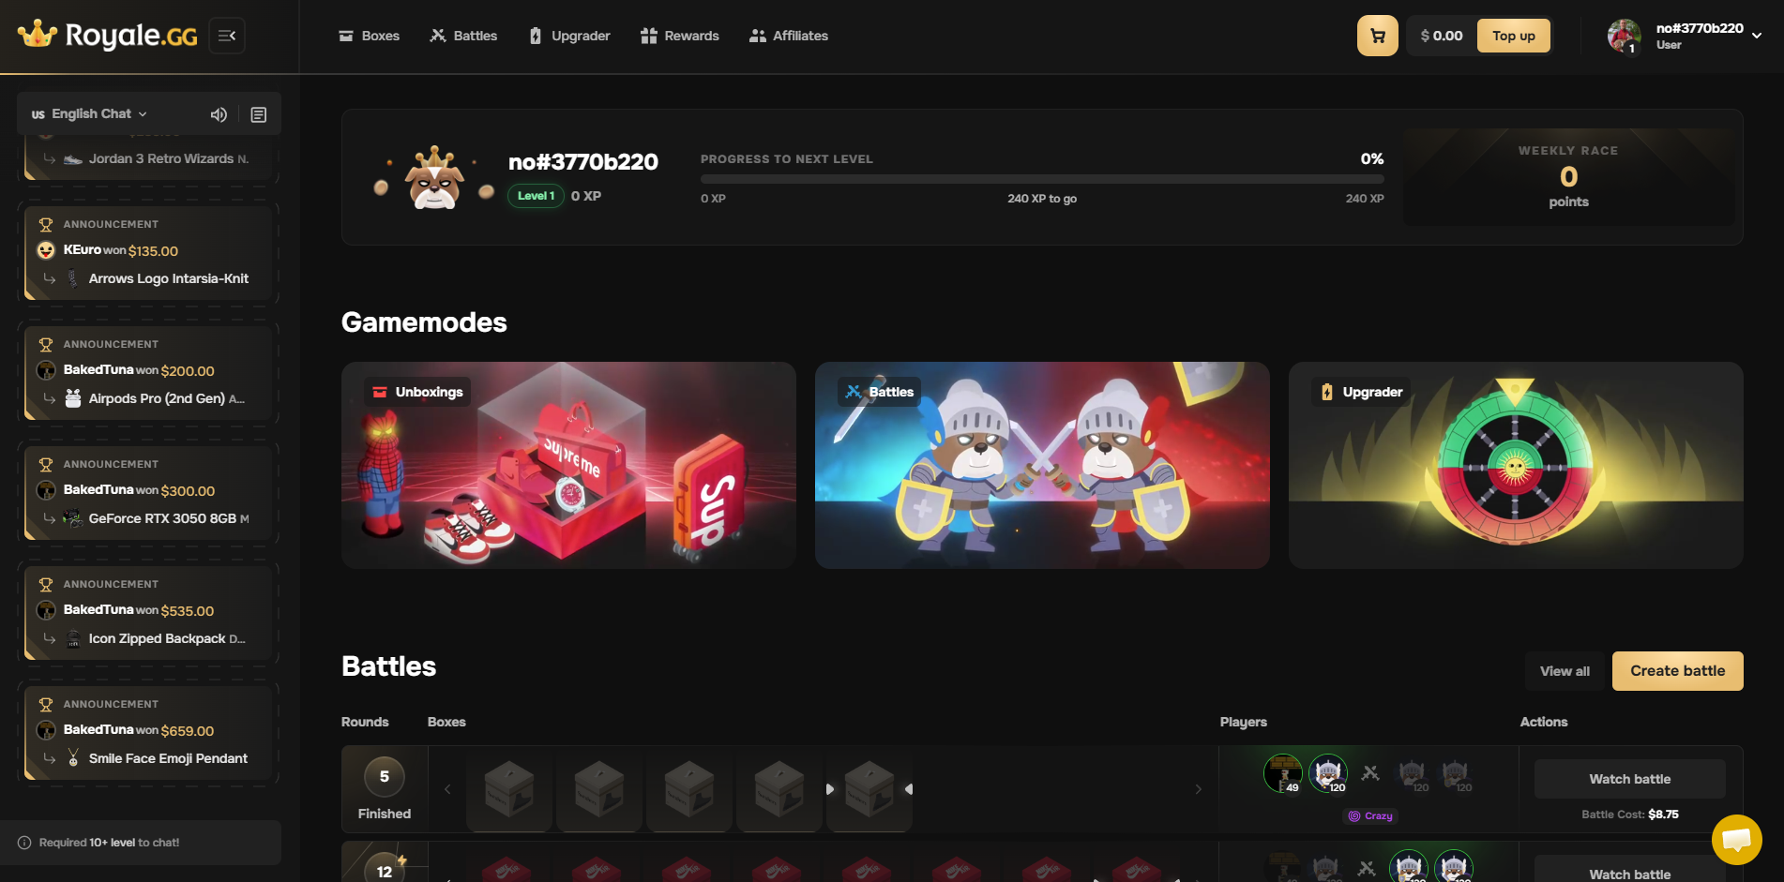Open the live support chat bubble

(1736, 840)
